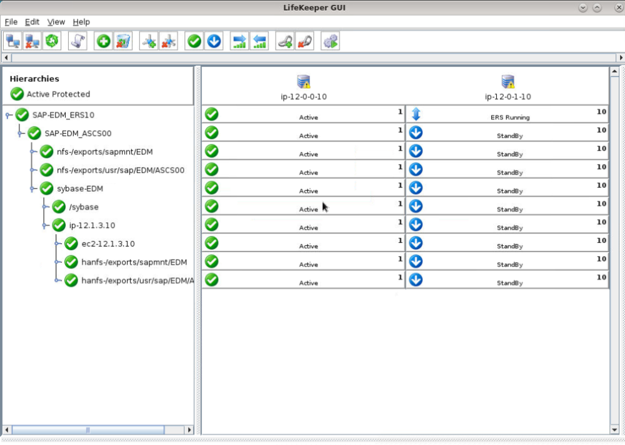
Task: Open the File menu
Action: coord(11,22)
